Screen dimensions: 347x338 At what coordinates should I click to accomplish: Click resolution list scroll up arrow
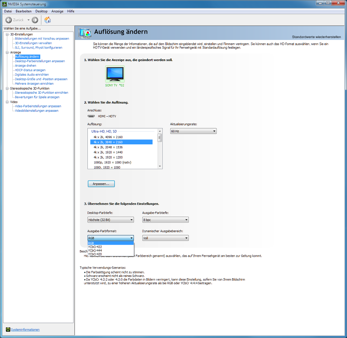(160, 131)
